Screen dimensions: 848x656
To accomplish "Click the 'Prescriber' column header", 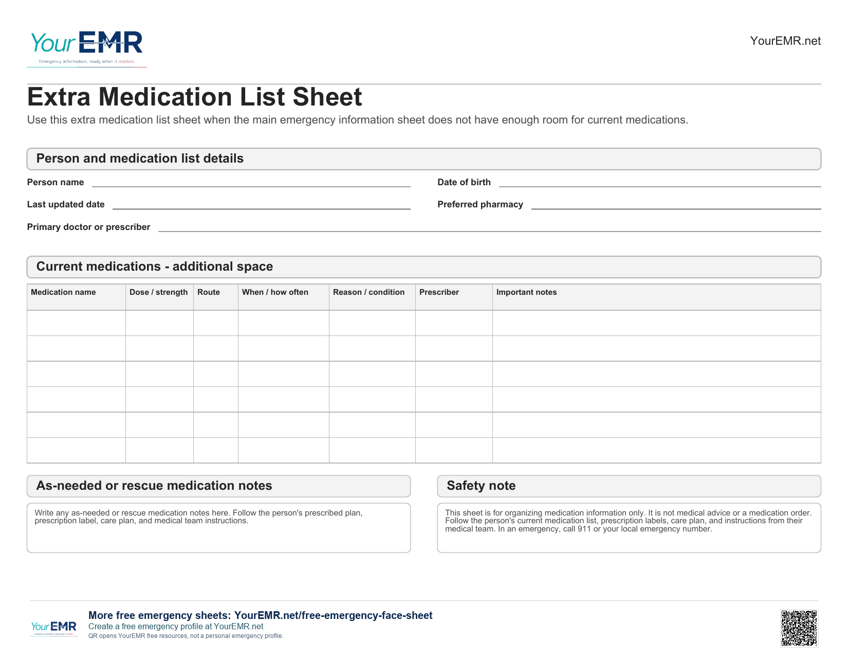I will click(454, 297).
